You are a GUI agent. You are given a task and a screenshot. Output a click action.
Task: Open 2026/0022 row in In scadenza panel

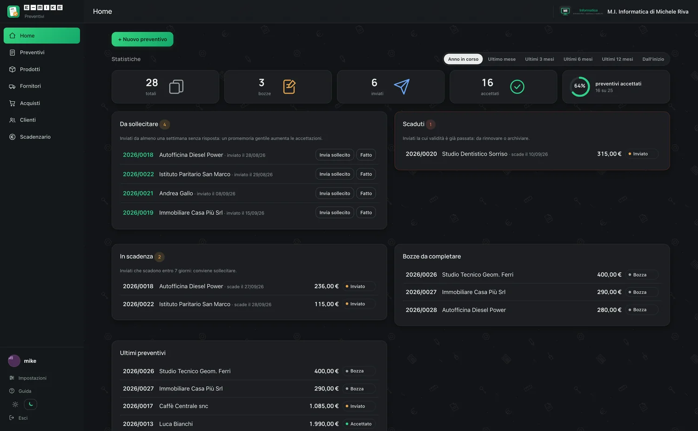[249, 304]
